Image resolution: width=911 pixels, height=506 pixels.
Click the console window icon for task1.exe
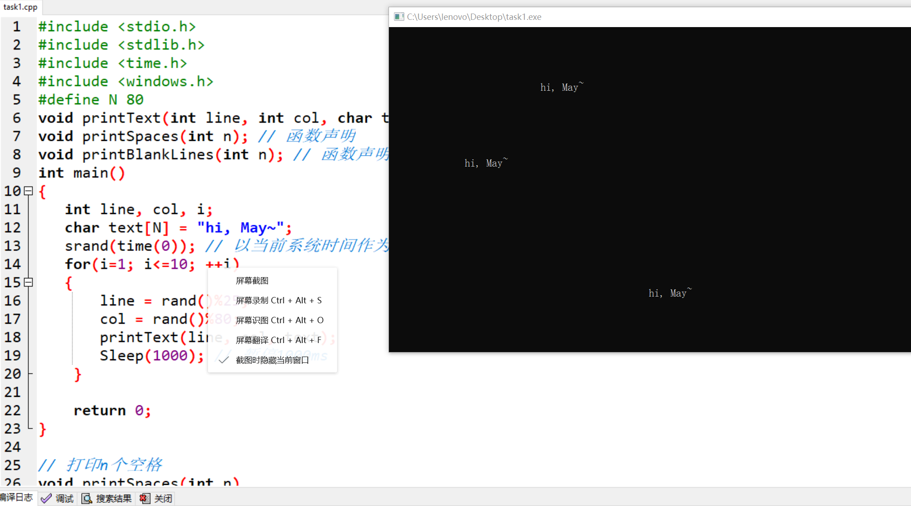point(398,17)
